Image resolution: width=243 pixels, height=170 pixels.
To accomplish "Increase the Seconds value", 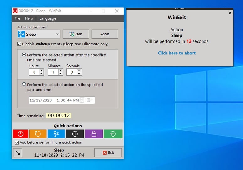I will click(79, 70).
